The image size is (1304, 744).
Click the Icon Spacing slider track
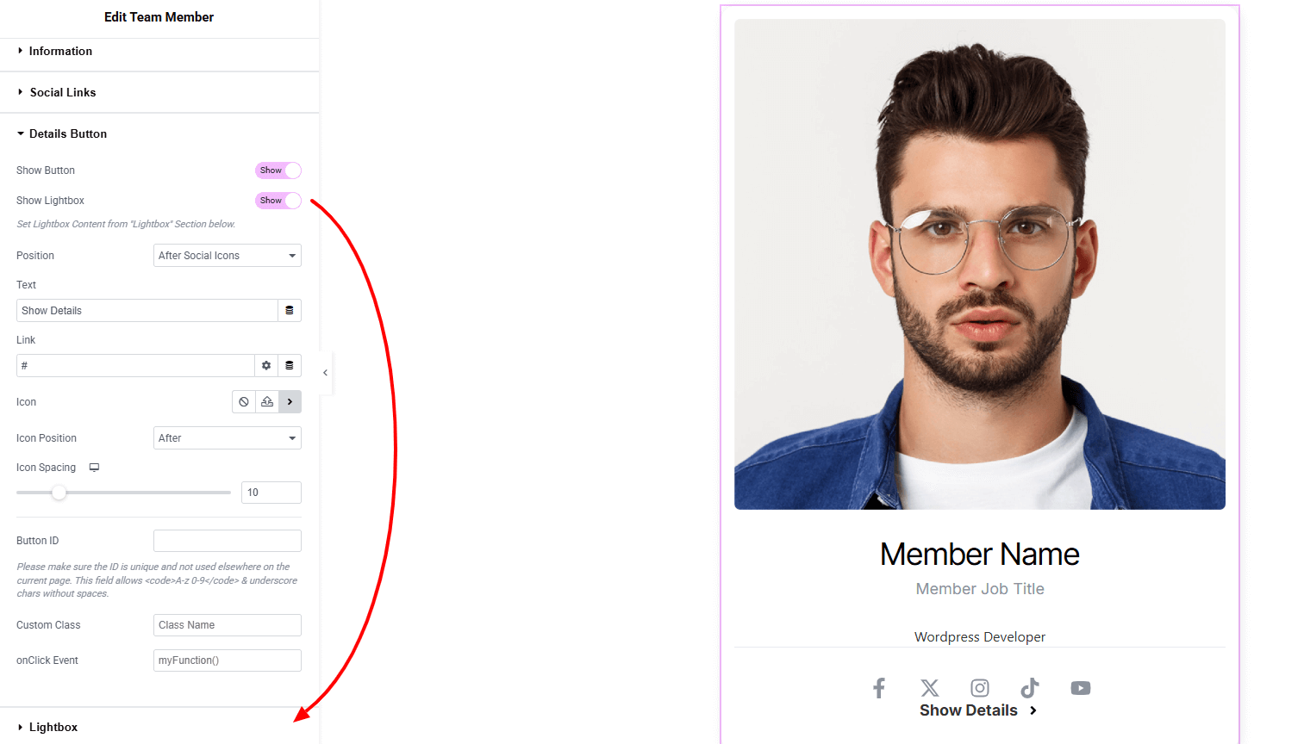[x=138, y=493]
